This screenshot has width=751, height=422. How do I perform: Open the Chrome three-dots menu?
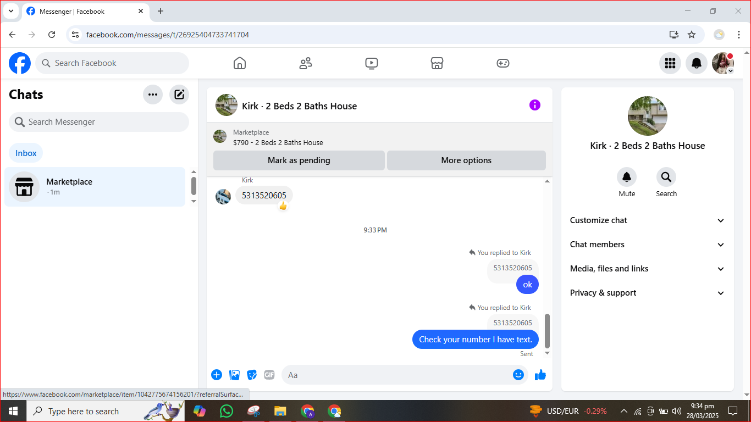tap(739, 35)
